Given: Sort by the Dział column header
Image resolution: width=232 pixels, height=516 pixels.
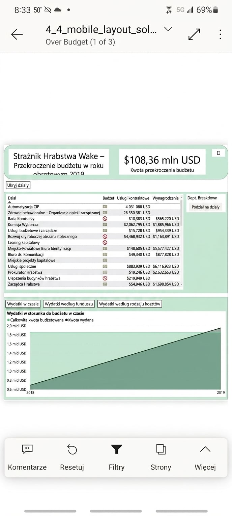Looking at the screenshot, I should 12,198.
